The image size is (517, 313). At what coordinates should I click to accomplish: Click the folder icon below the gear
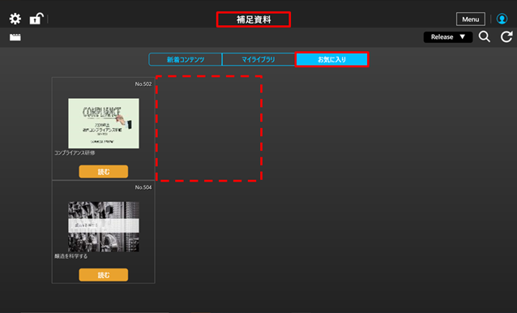[15, 37]
